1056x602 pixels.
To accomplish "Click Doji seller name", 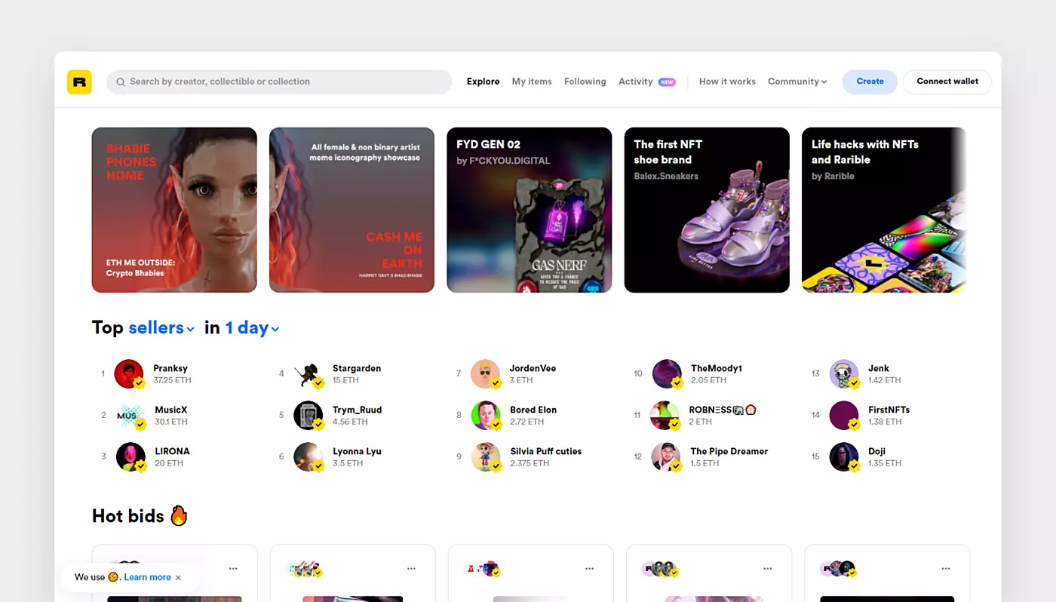I will [x=876, y=451].
